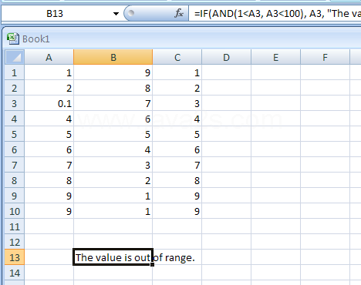The height and width of the screenshot is (285, 361).
Task: Click cell A1 containing 1
Action: click(49, 72)
